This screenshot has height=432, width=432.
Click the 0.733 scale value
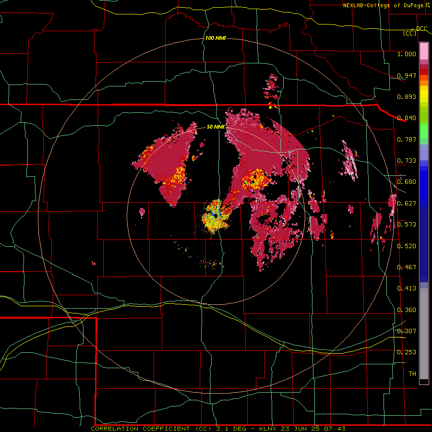(407, 161)
